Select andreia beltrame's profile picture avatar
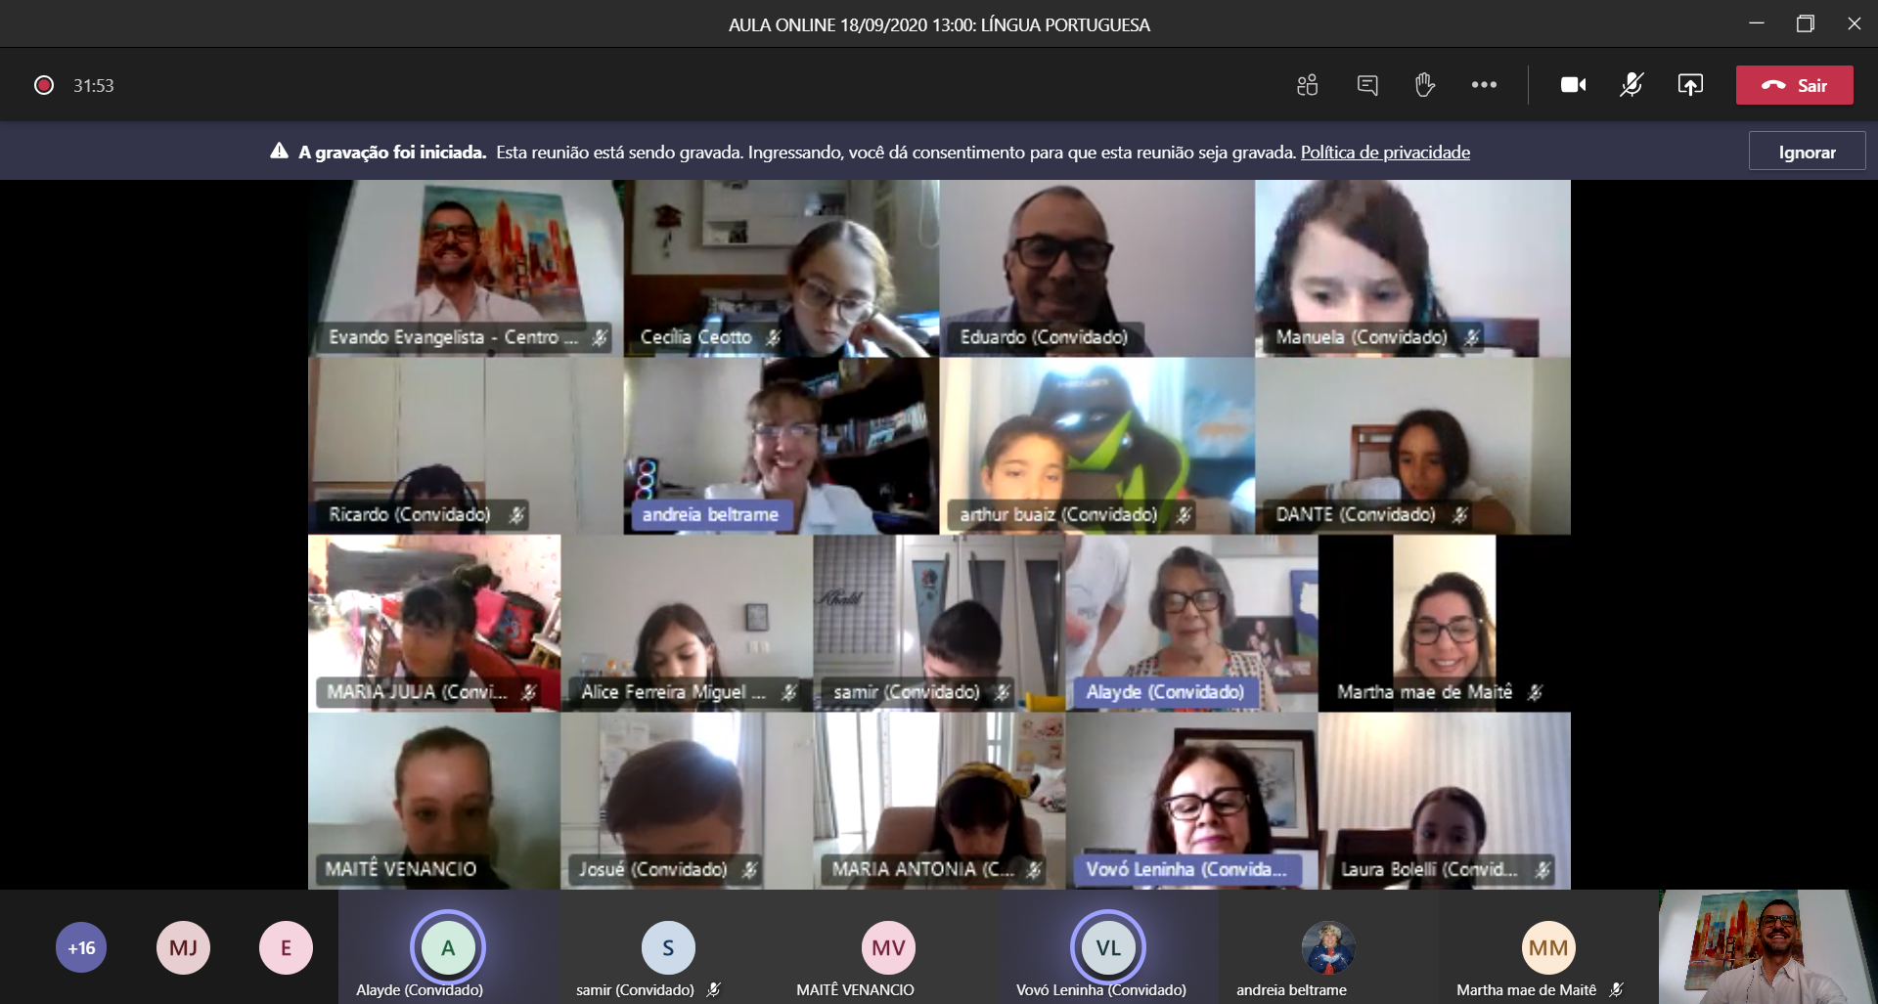The height and width of the screenshot is (1004, 1878). 1327,947
